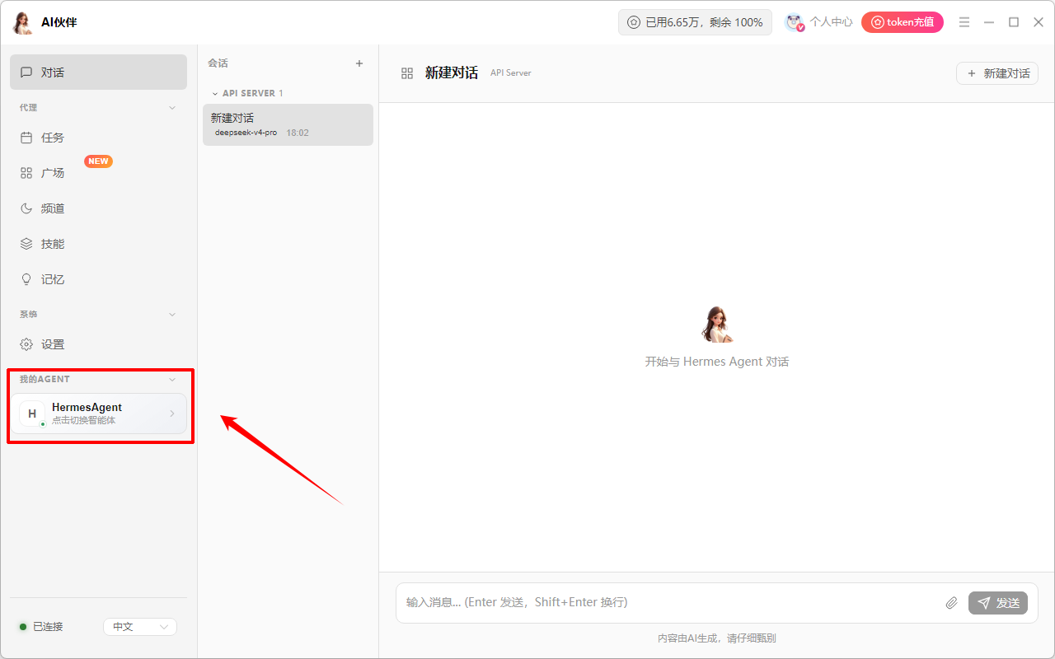Viewport: 1055px width, 659px height.
Task: Open the 对话 chat section
Action: (98, 72)
